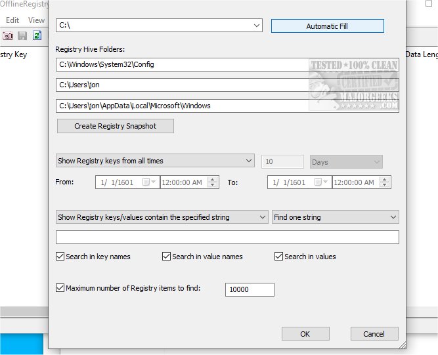Click the From time spinner arrows
Viewport: 438px width, 355px height.
pos(213,182)
